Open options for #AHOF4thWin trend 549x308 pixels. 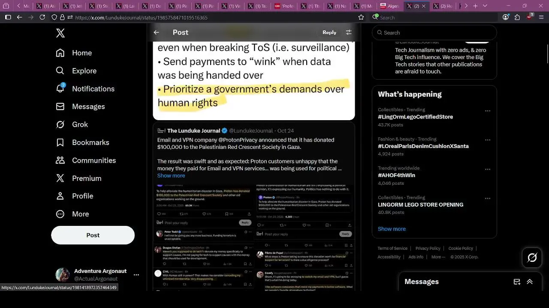tap(488, 169)
